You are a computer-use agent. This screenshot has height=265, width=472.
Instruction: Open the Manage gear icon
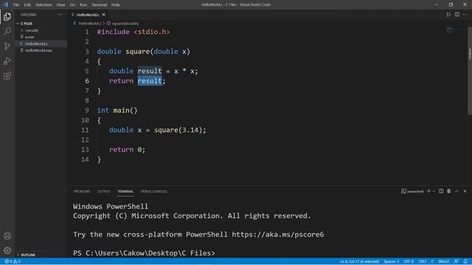[7, 250]
